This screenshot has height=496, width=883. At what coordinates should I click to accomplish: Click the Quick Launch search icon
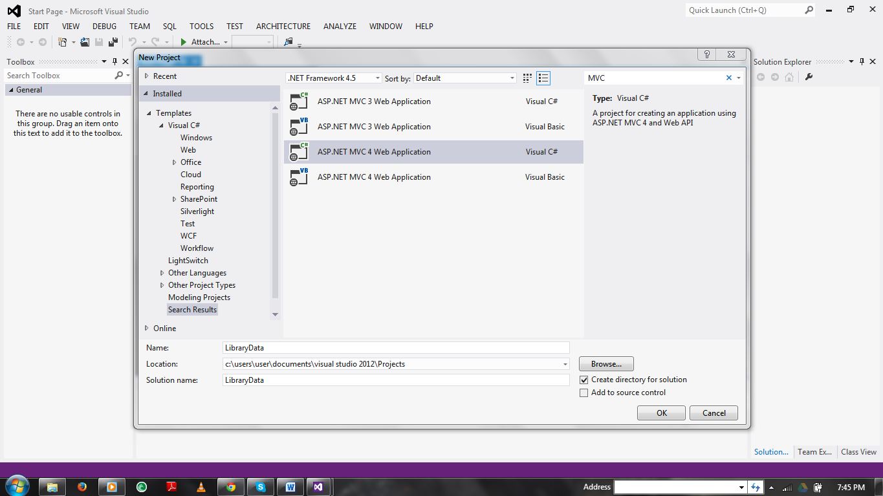[809, 10]
